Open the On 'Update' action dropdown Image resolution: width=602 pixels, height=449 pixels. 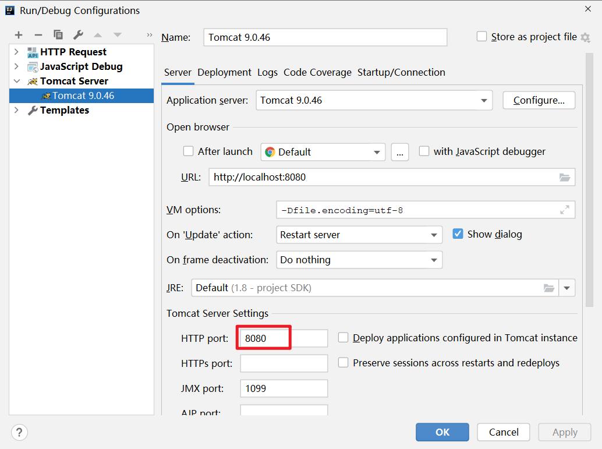(359, 235)
